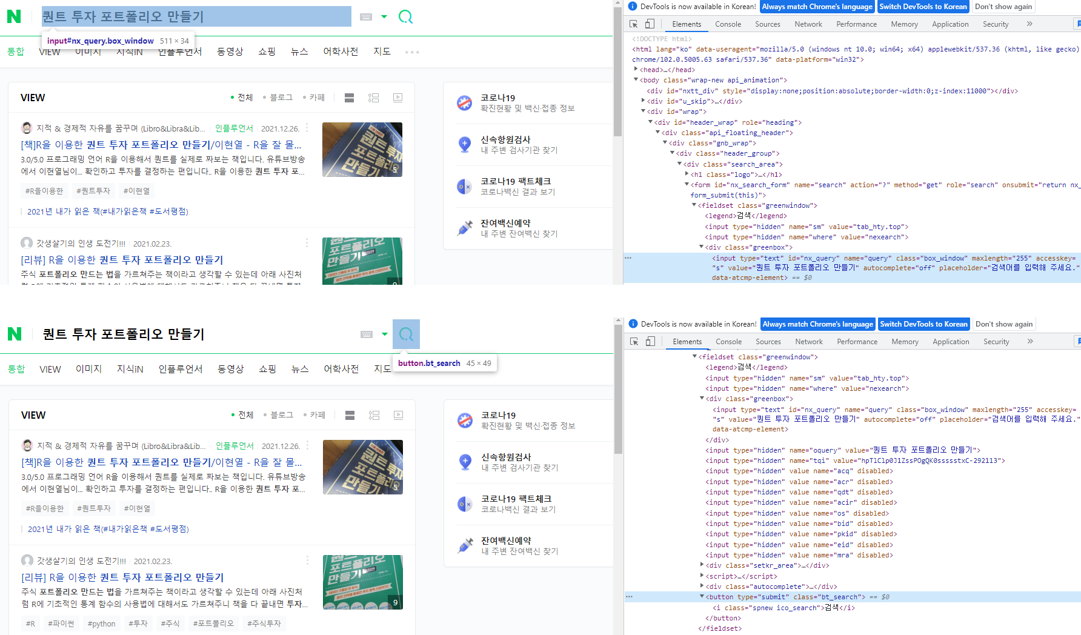Viewport: 1081px width, 635px height.
Task: Expand the <script> node in the lower DOM tree
Action: pyautogui.click(x=702, y=576)
